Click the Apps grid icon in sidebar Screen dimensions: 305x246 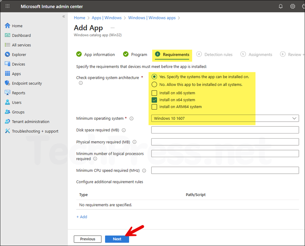point(7,73)
